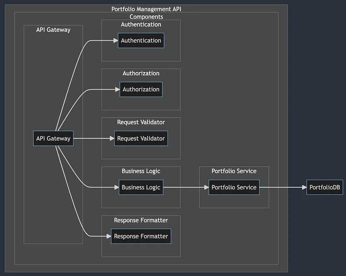Click the Request Validator group title label

pyautogui.click(x=141, y=122)
